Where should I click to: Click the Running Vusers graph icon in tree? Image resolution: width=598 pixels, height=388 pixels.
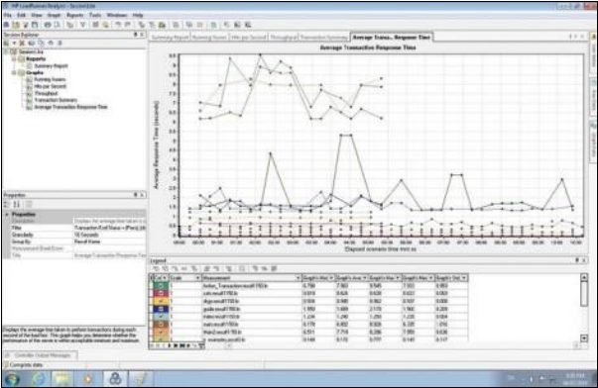(x=29, y=79)
